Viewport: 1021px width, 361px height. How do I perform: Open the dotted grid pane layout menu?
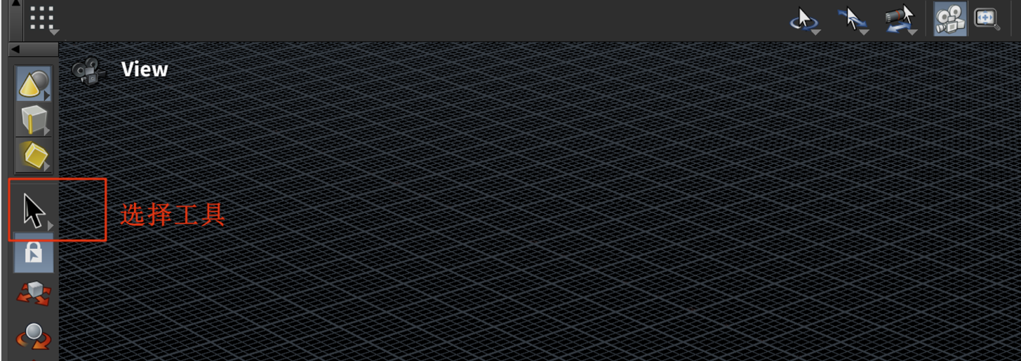(x=43, y=19)
